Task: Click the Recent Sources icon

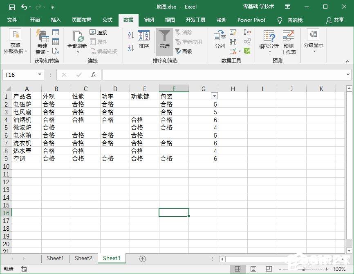Action: tap(56, 51)
